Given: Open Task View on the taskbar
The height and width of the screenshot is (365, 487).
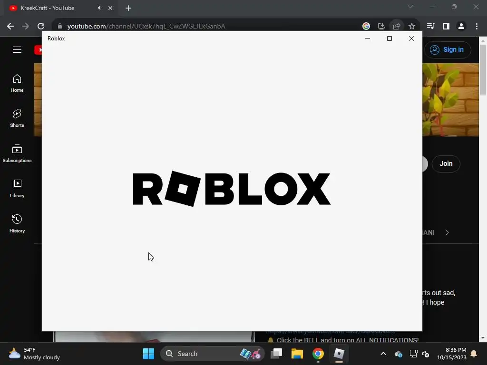Looking at the screenshot, I should pos(276,354).
